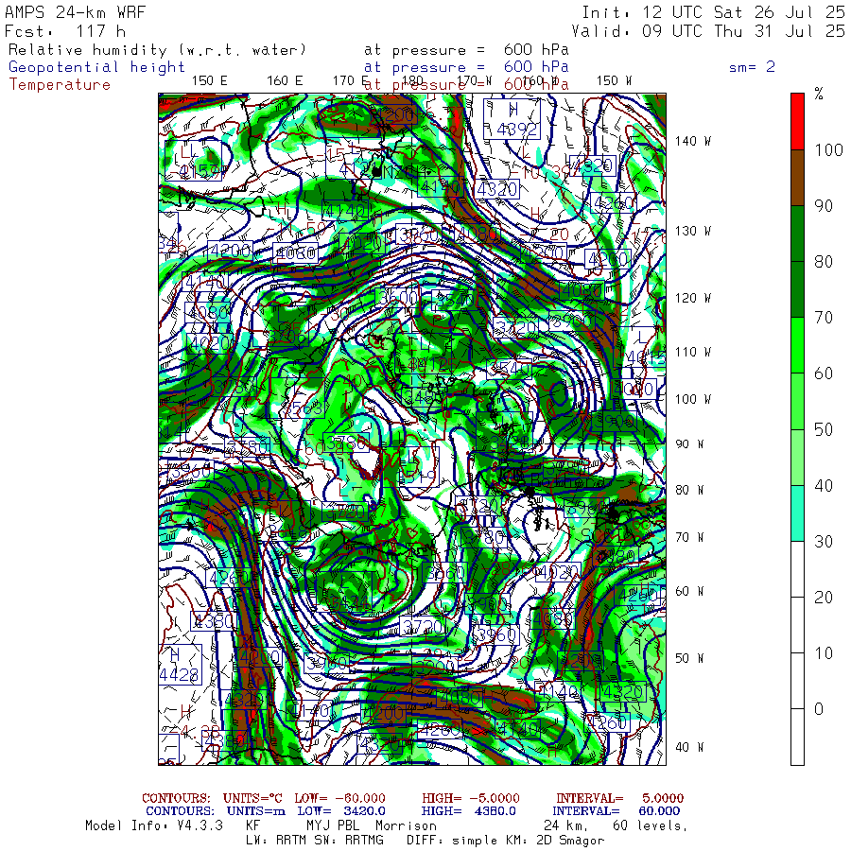The width and height of the screenshot is (851, 851).
Task: Click the '100' tick label on the color bar
Action: coord(828,149)
